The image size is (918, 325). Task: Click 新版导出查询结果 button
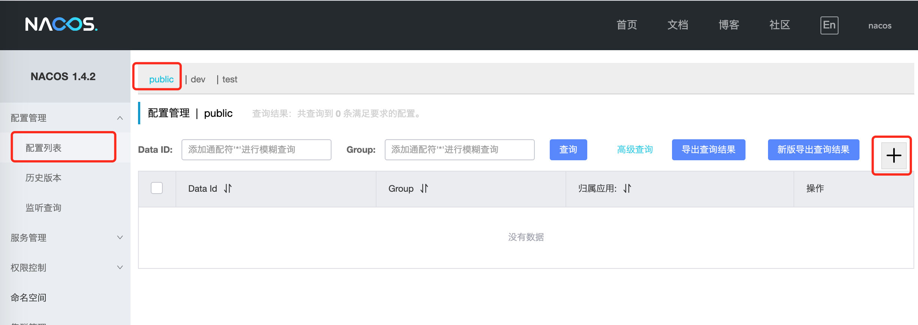(x=813, y=150)
